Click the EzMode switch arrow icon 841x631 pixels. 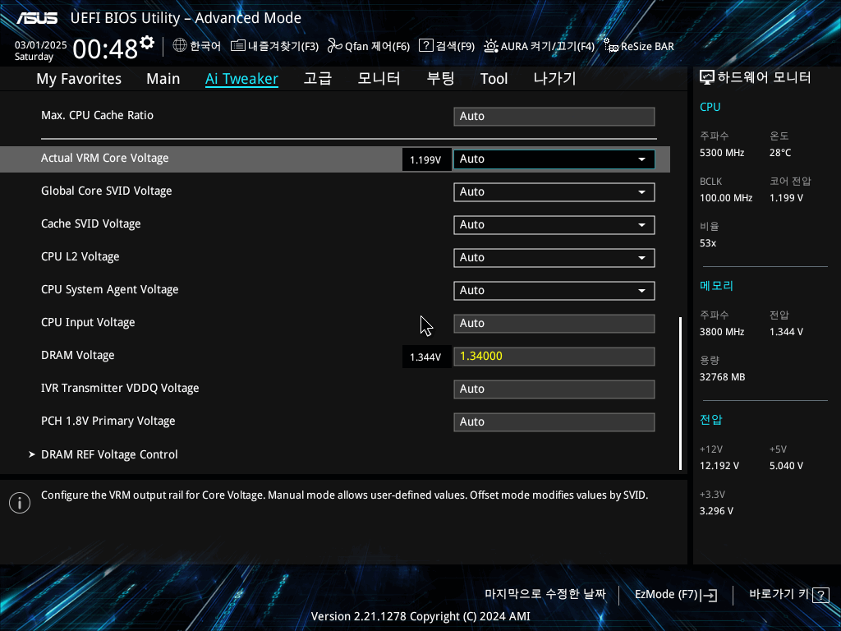click(709, 595)
